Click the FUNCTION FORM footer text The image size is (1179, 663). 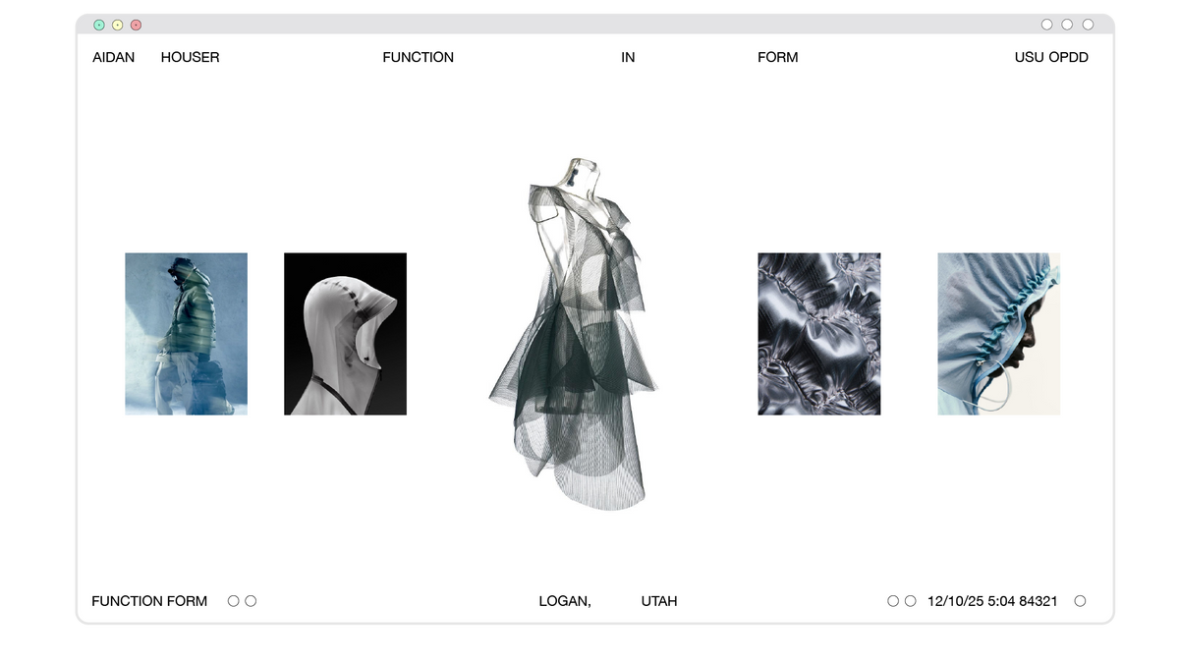tap(149, 601)
